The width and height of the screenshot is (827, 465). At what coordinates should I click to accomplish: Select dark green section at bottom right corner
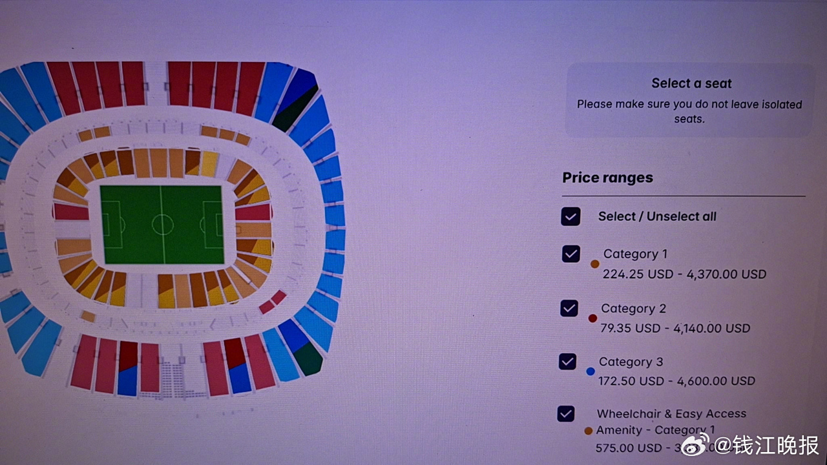308,358
